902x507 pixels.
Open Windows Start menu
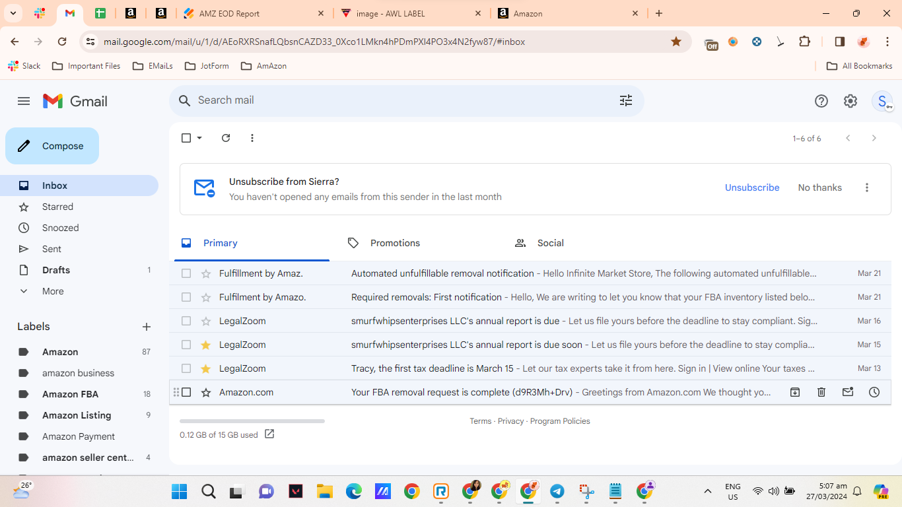pyautogui.click(x=179, y=491)
